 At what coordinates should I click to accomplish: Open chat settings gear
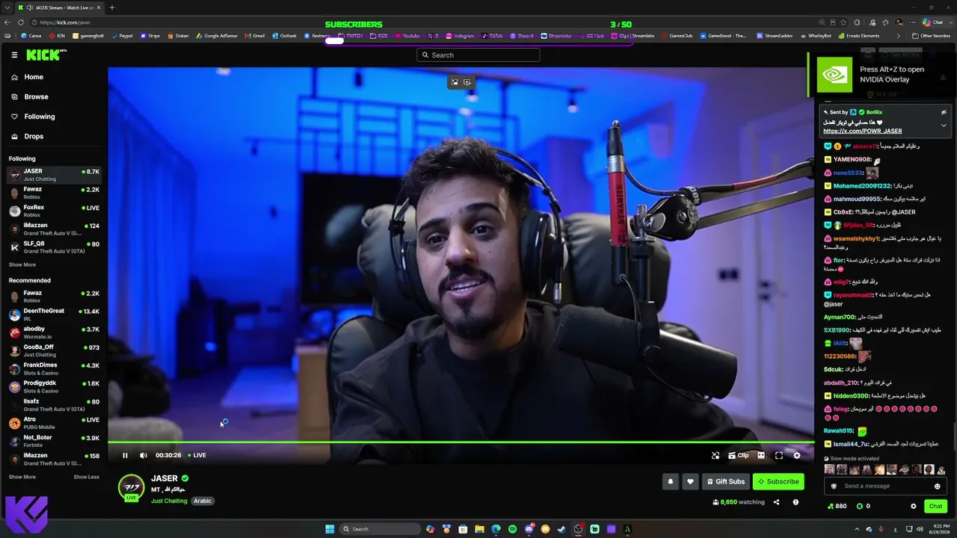(x=913, y=506)
